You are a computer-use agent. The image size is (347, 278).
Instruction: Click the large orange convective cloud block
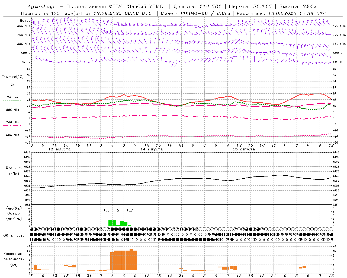tap(124, 260)
